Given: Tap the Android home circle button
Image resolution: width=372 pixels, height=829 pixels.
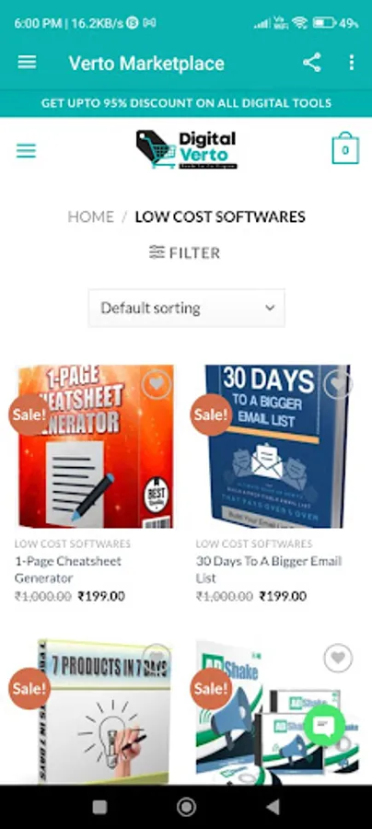Looking at the screenshot, I should [186, 807].
